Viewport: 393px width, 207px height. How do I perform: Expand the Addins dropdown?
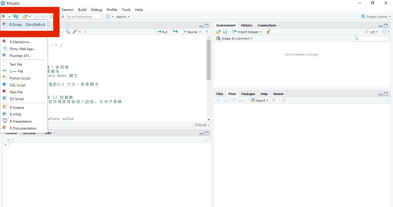pos(123,17)
